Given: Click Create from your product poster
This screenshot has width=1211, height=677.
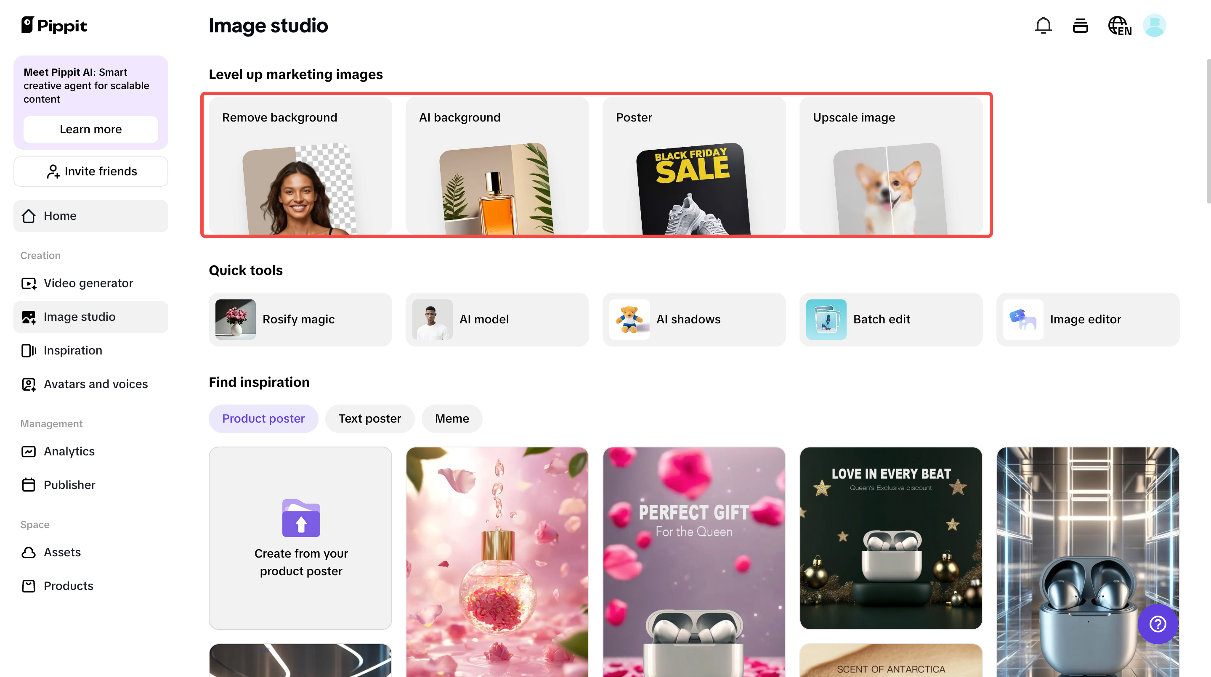Looking at the screenshot, I should [x=300, y=537].
